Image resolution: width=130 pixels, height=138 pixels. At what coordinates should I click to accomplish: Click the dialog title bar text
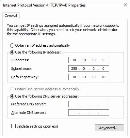44,5
